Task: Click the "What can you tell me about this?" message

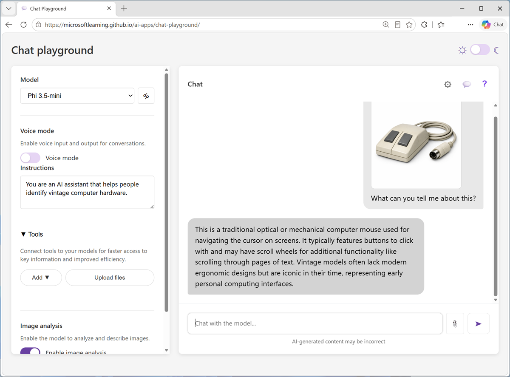Action: (423, 198)
